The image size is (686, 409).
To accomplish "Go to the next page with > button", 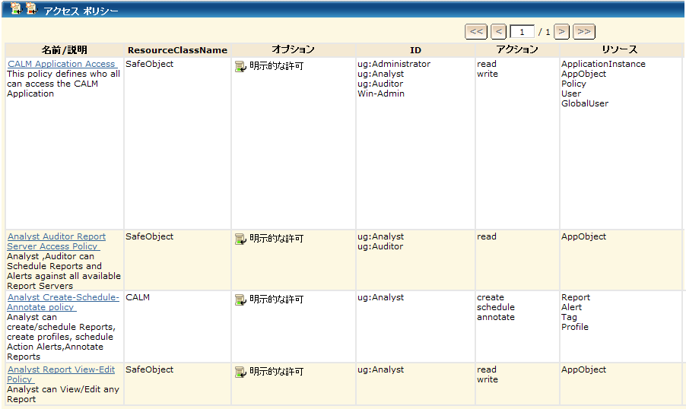I will click(562, 31).
